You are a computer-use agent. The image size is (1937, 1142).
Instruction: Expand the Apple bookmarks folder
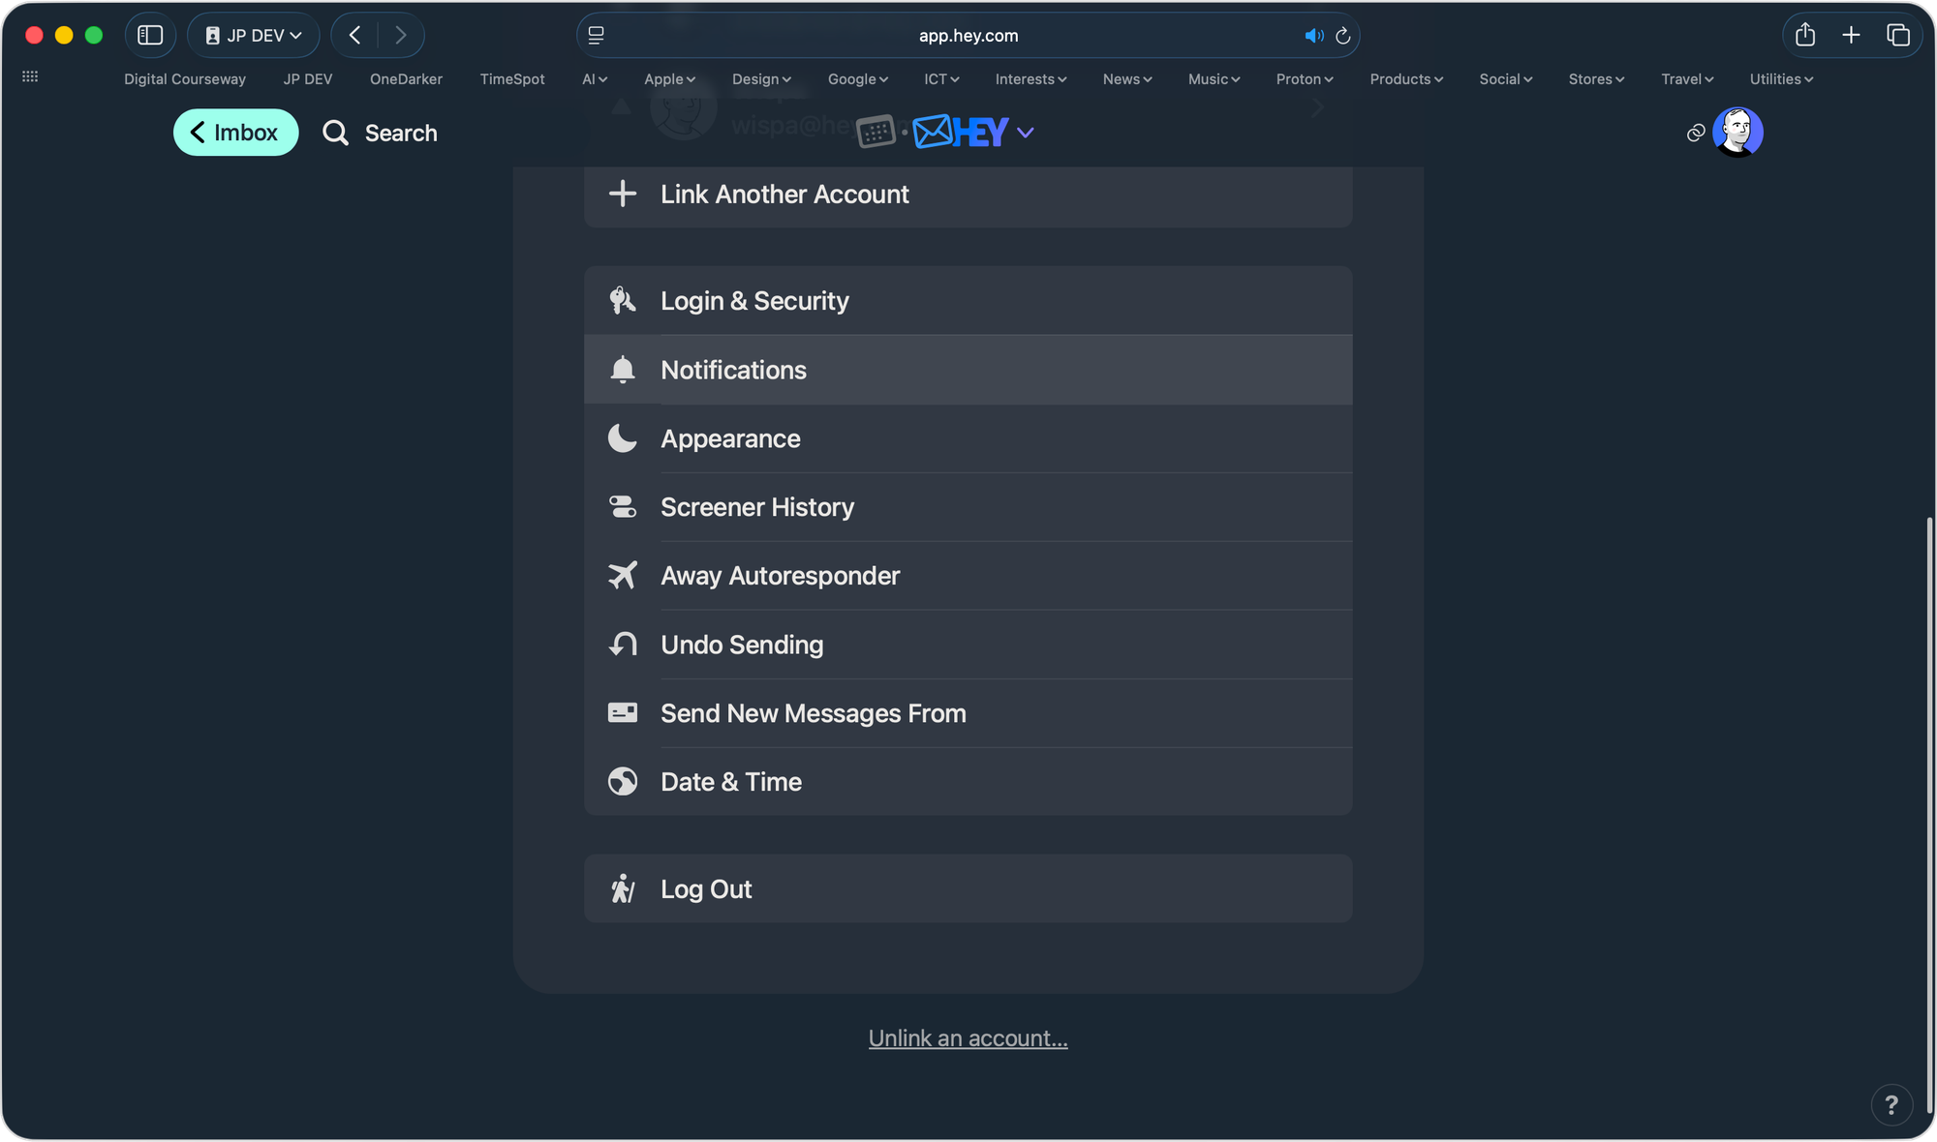point(670,79)
